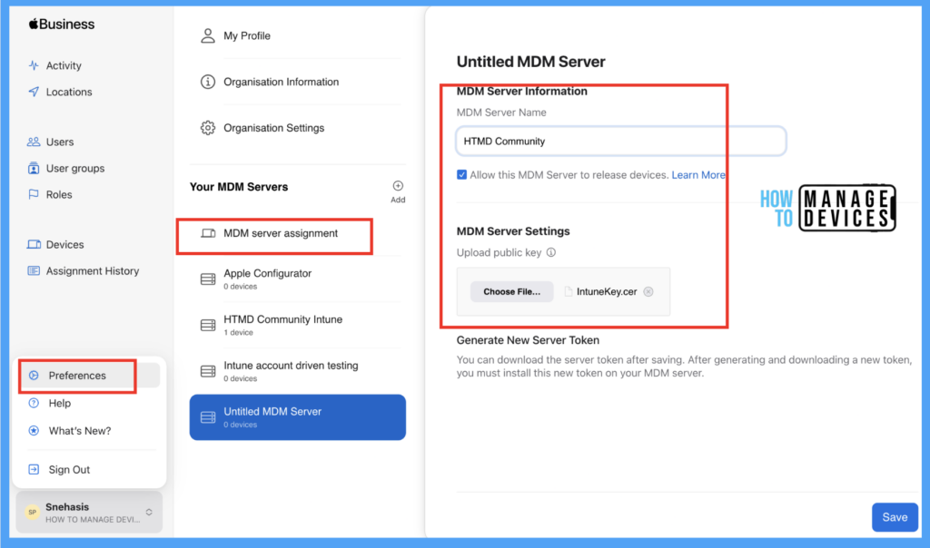
Task: Remove the IntuneKey.cer file
Action: tap(648, 291)
